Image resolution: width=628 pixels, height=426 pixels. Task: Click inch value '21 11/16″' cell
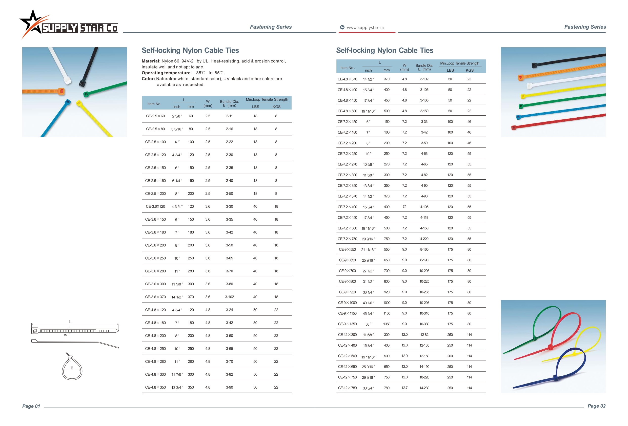click(368, 250)
